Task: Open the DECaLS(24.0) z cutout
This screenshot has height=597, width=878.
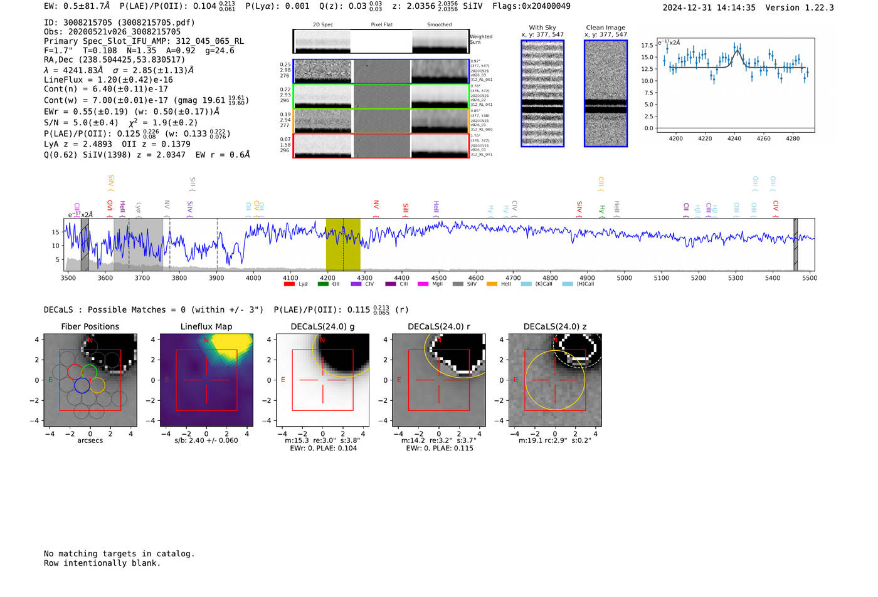Action: [x=554, y=380]
